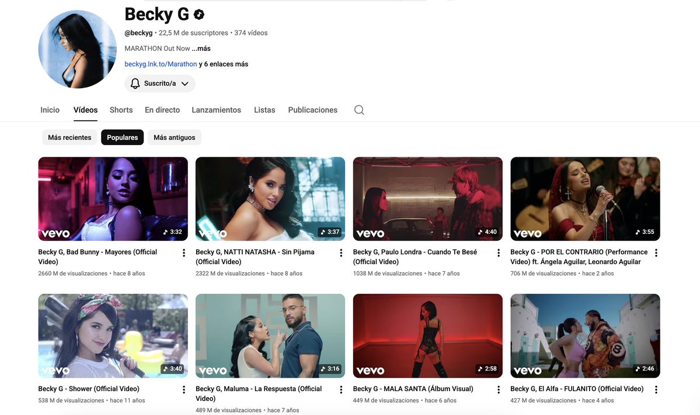
Task: Click the @beckyg channel handle
Action: 138,33
